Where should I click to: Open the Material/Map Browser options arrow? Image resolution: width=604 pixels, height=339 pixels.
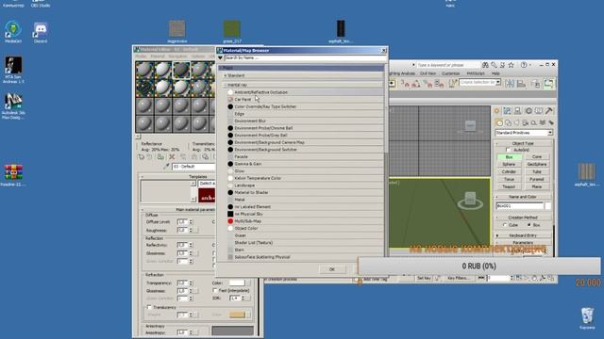click(x=220, y=57)
